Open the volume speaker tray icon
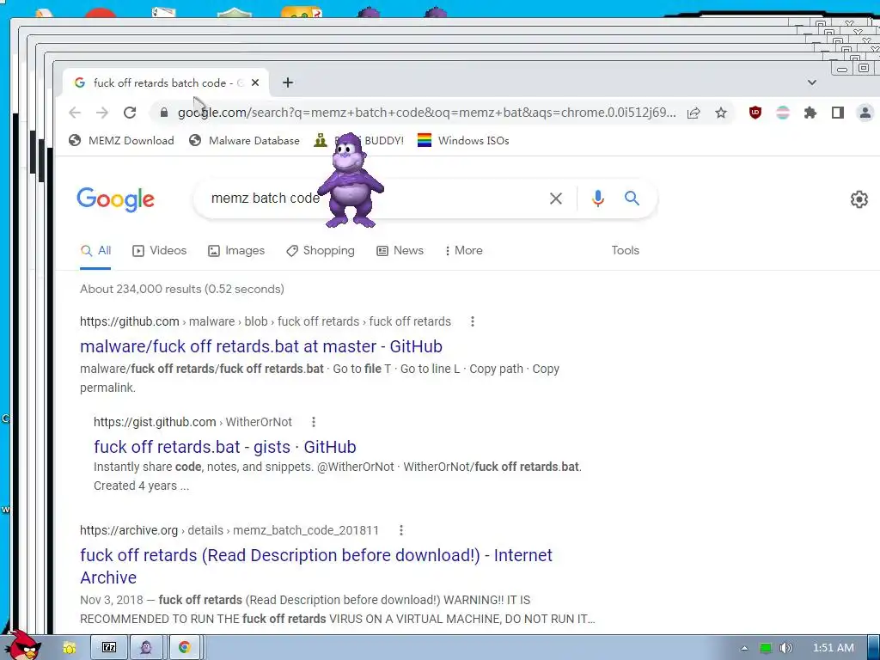The image size is (880, 660). (x=785, y=648)
